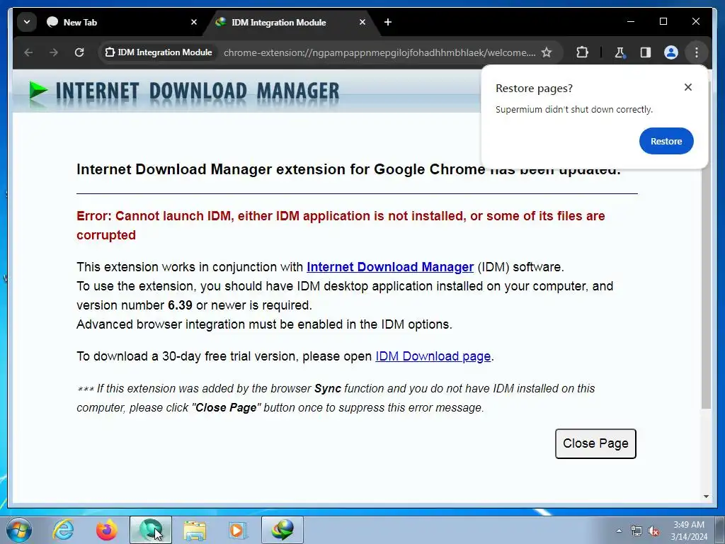The height and width of the screenshot is (544, 725).
Task: Minimize the browser window
Action: coord(631,21)
